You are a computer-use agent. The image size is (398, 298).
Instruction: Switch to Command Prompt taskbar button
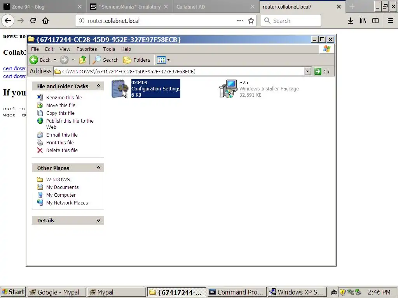pos(237,292)
